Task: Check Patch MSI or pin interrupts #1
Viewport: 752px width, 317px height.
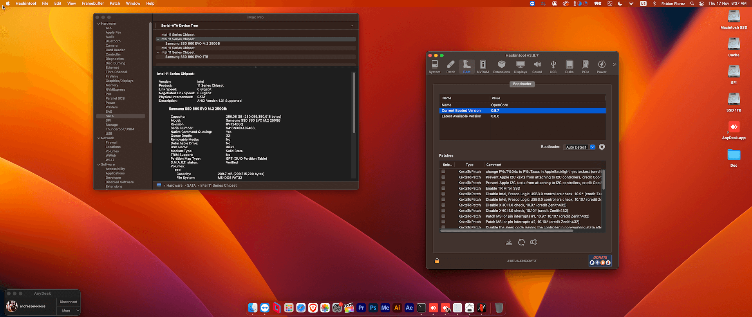Action: [443, 216]
